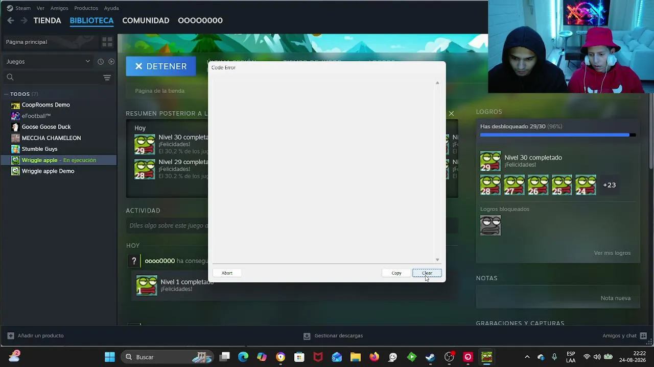This screenshot has width=654, height=367.
Task: Show only ready-to-play games icon
Action: click(111, 62)
